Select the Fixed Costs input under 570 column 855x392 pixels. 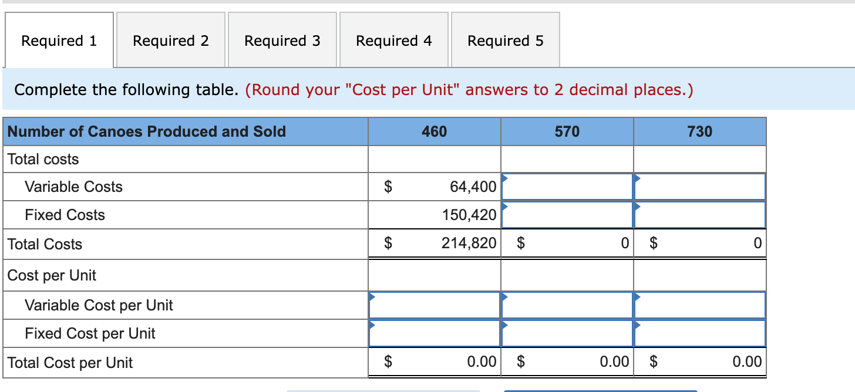tap(566, 215)
